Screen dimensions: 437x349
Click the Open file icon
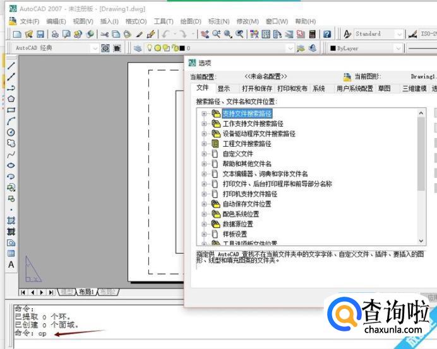pyautogui.click(x=28, y=34)
